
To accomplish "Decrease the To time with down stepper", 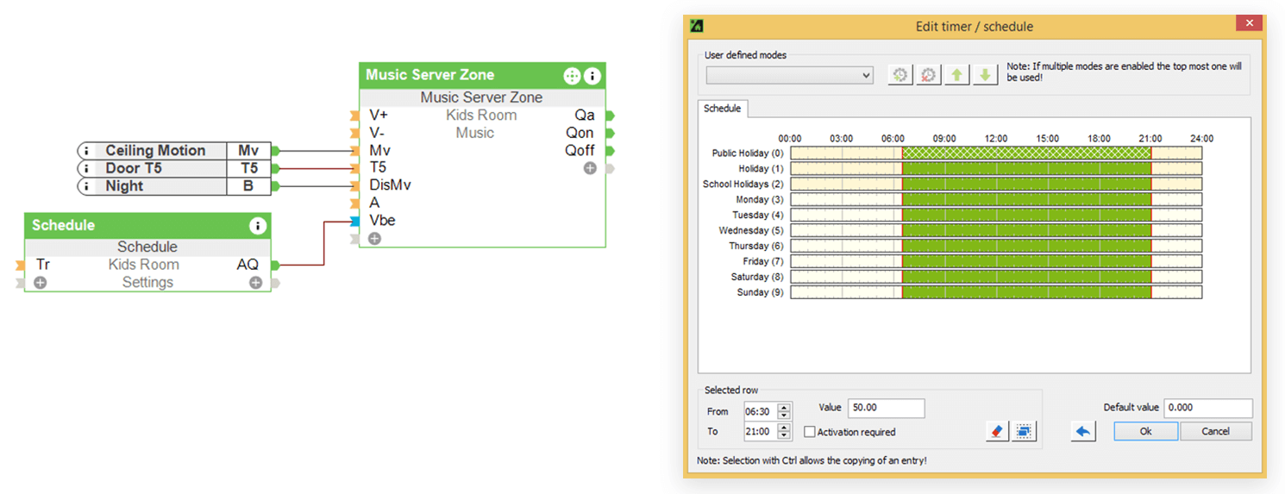I will pos(784,435).
